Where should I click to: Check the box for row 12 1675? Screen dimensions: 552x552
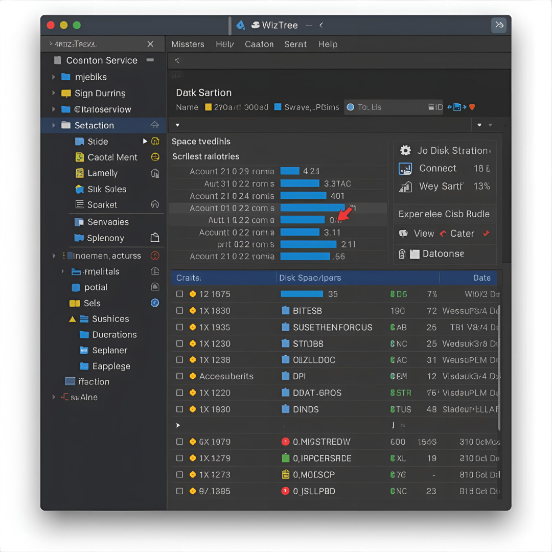[x=179, y=294]
